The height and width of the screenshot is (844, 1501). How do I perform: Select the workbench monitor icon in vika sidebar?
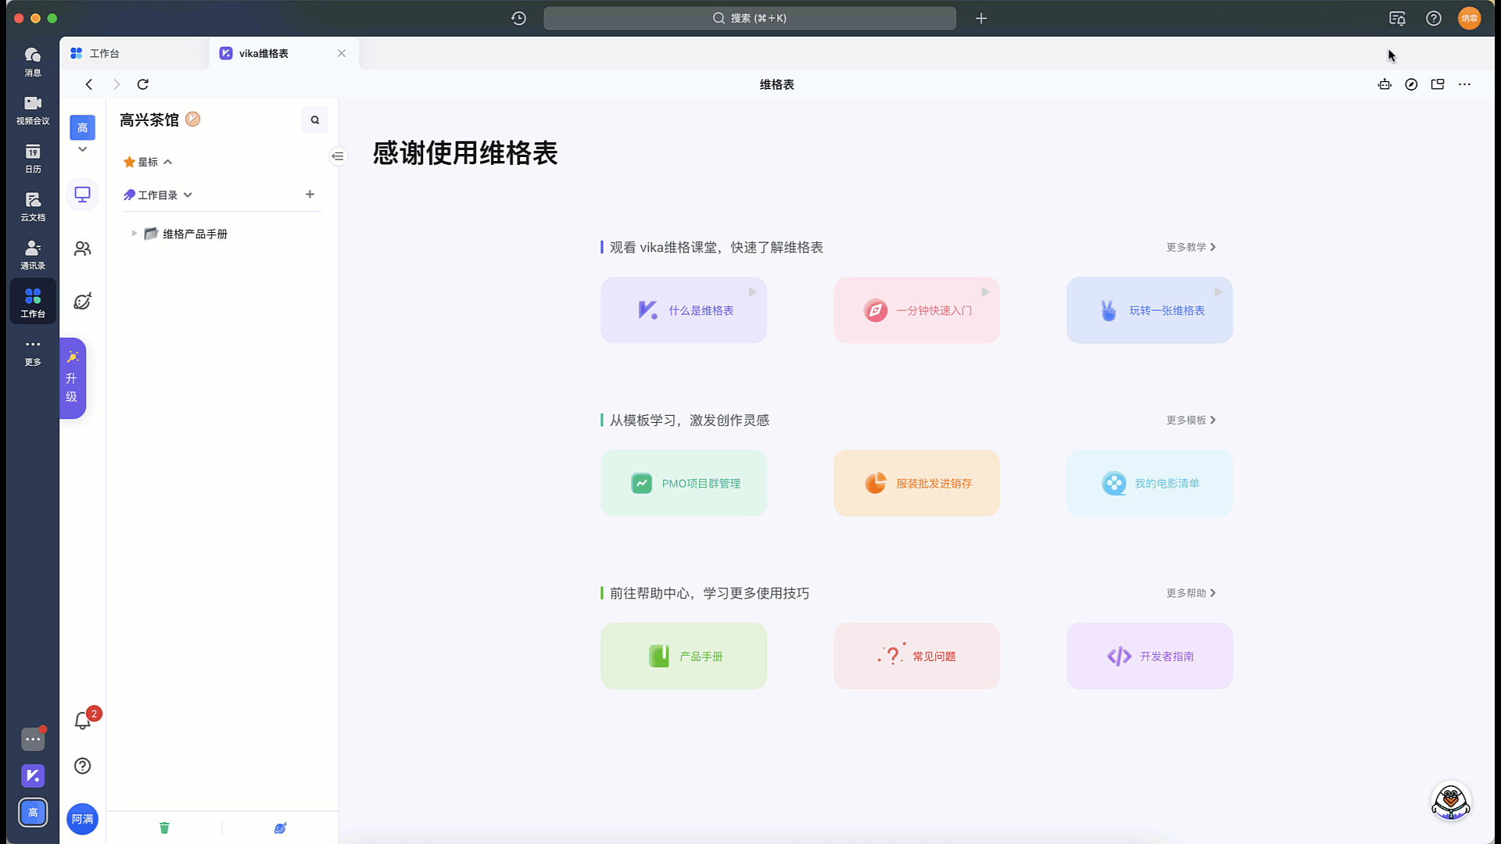point(82,194)
